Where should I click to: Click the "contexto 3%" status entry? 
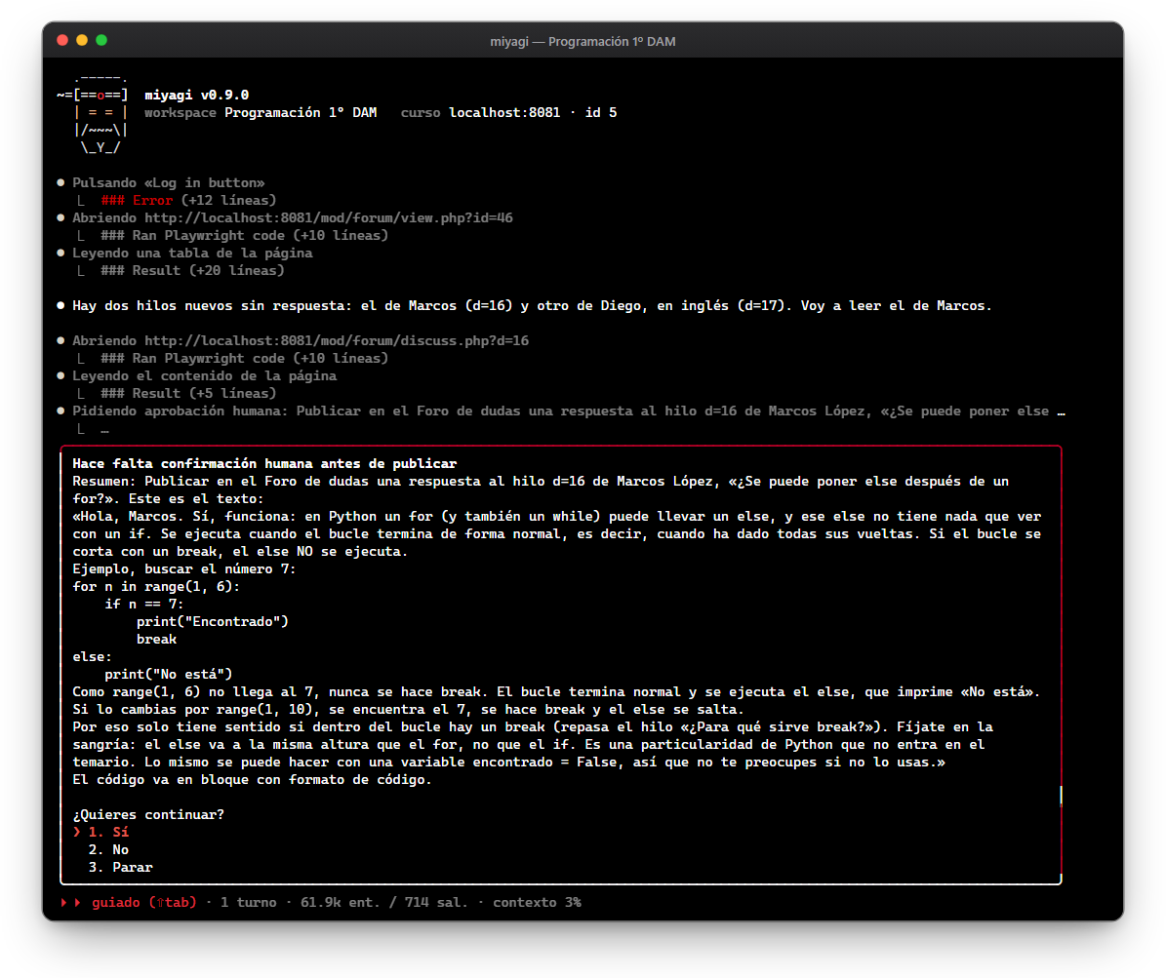(537, 902)
